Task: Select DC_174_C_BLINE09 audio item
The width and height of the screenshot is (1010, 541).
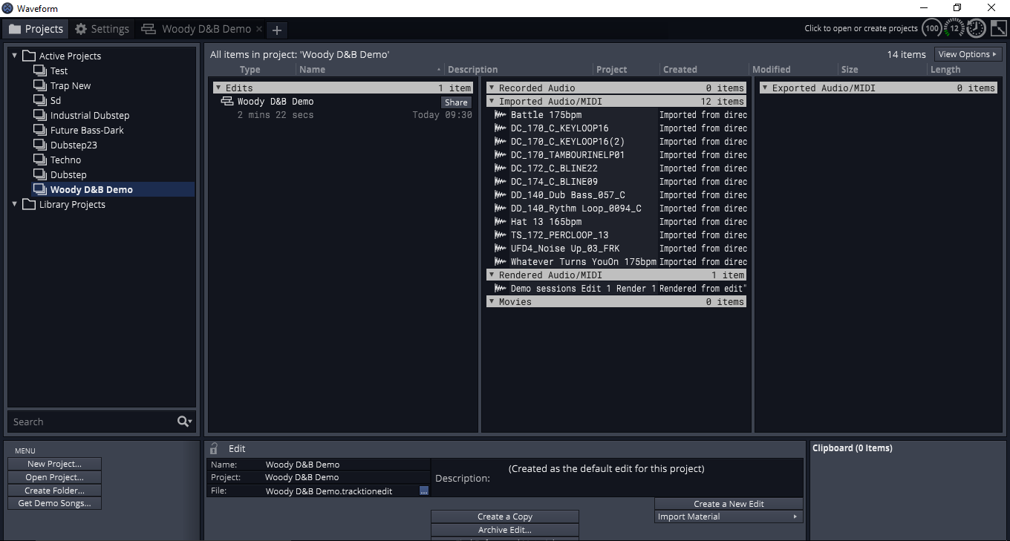Action: click(x=554, y=182)
